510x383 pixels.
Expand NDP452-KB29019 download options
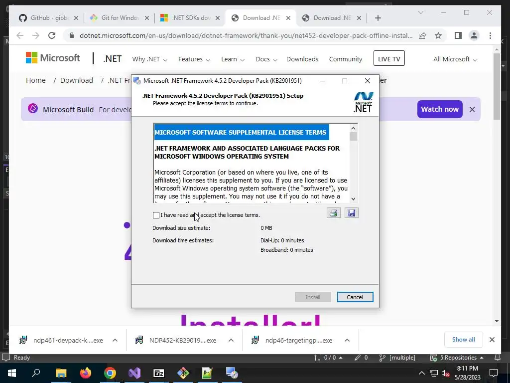(231, 340)
